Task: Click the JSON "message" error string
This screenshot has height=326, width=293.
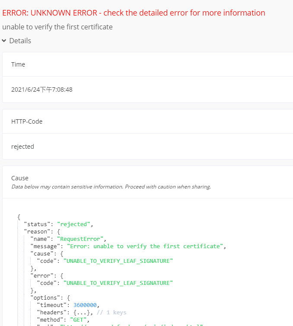Action: tap(146, 246)
